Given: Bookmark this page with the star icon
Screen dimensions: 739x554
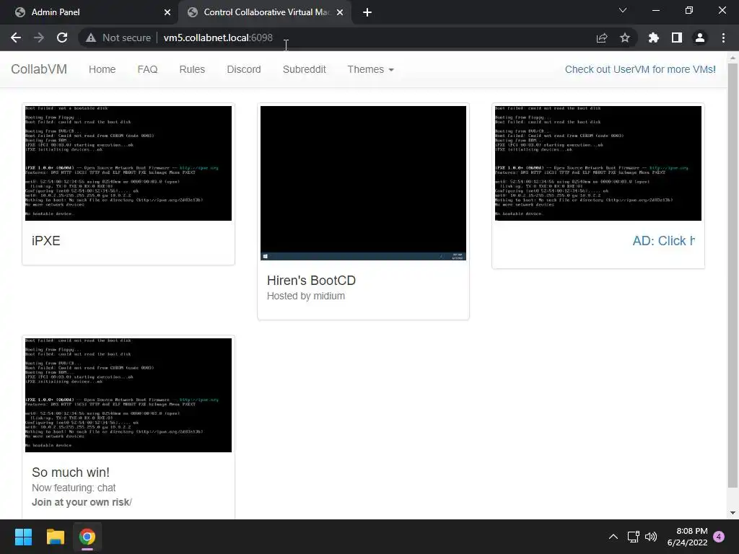Looking at the screenshot, I should tap(625, 38).
